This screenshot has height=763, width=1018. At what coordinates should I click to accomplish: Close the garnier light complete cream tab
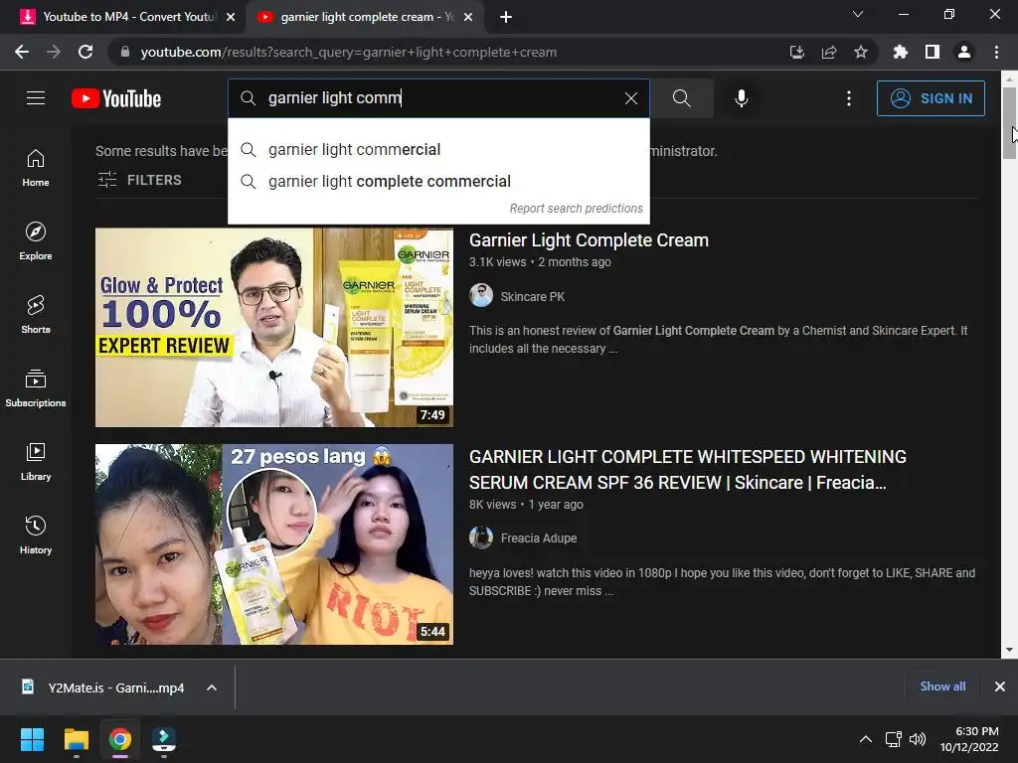click(468, 17)
